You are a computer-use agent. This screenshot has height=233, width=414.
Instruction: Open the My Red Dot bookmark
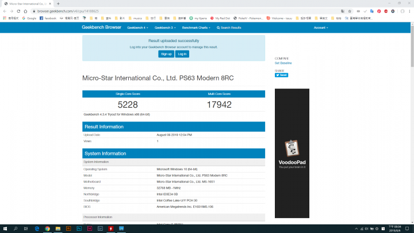[x=220, y=18]
